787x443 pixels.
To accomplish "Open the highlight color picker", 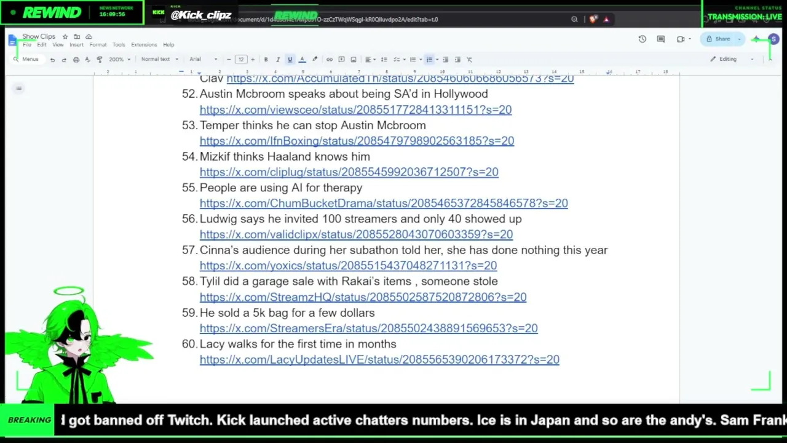I will [315, 60].
